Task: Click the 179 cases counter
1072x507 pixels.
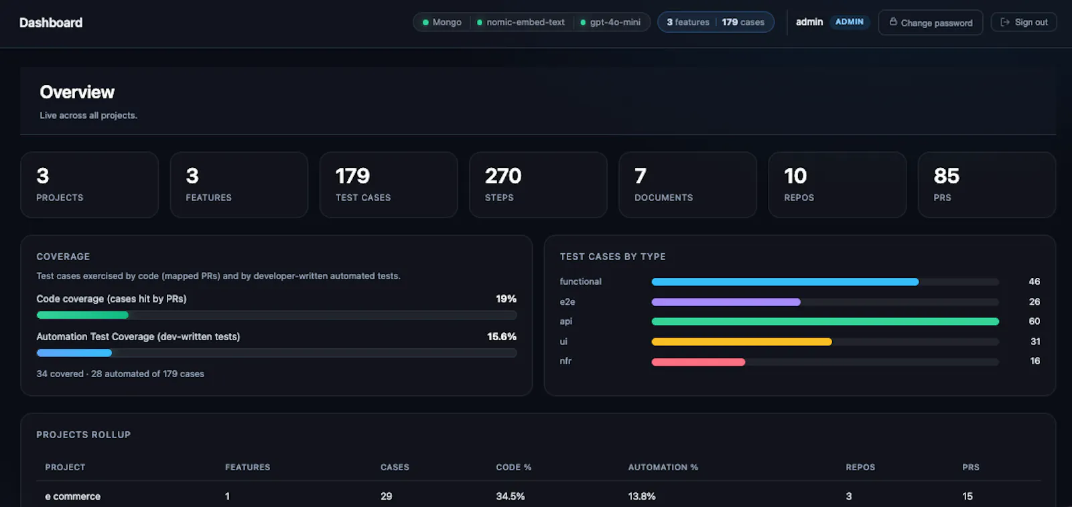Action: click(743, 22)
